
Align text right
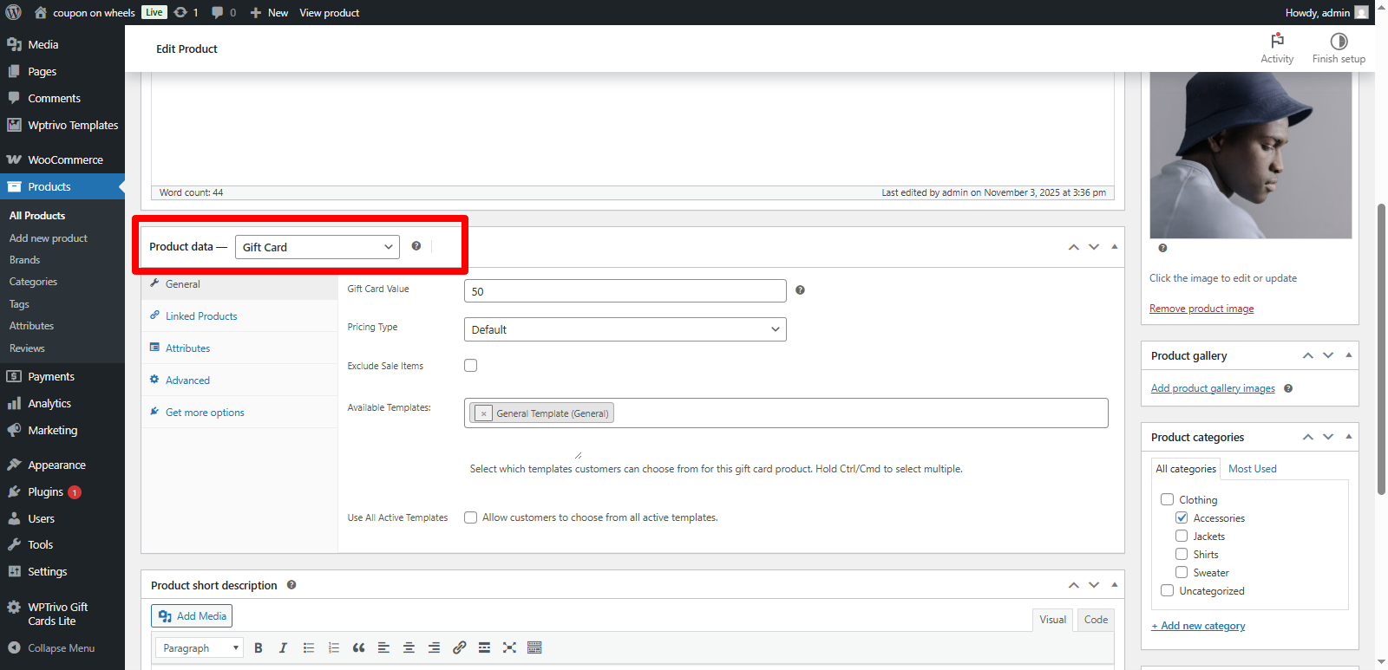click(434, 647)
